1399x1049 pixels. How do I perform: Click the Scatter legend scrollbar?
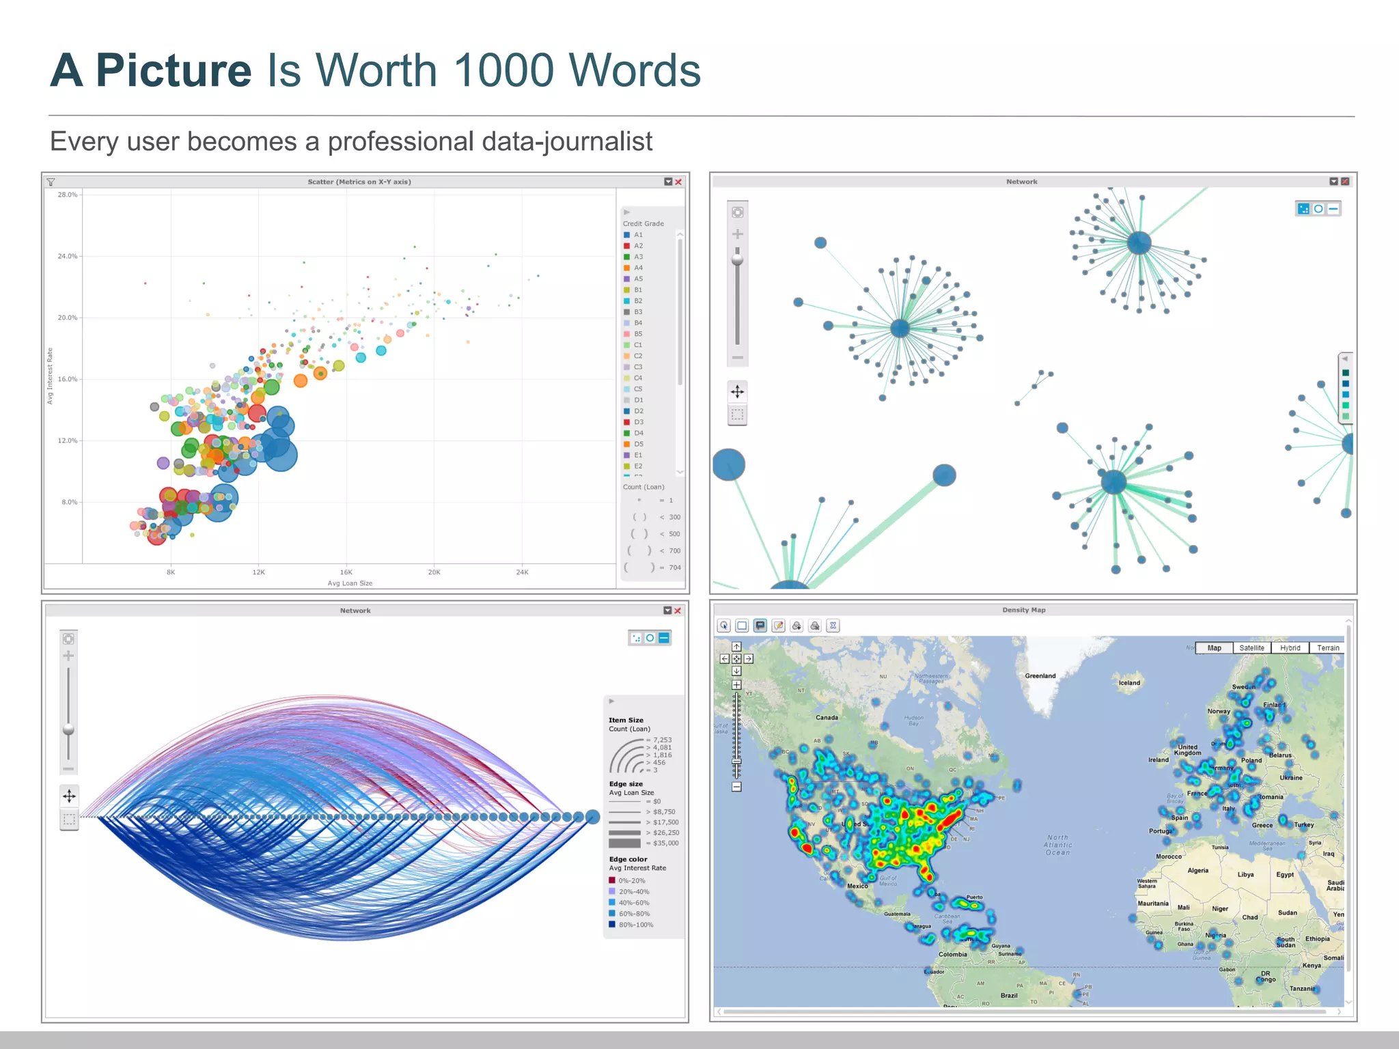coord(680,311)
